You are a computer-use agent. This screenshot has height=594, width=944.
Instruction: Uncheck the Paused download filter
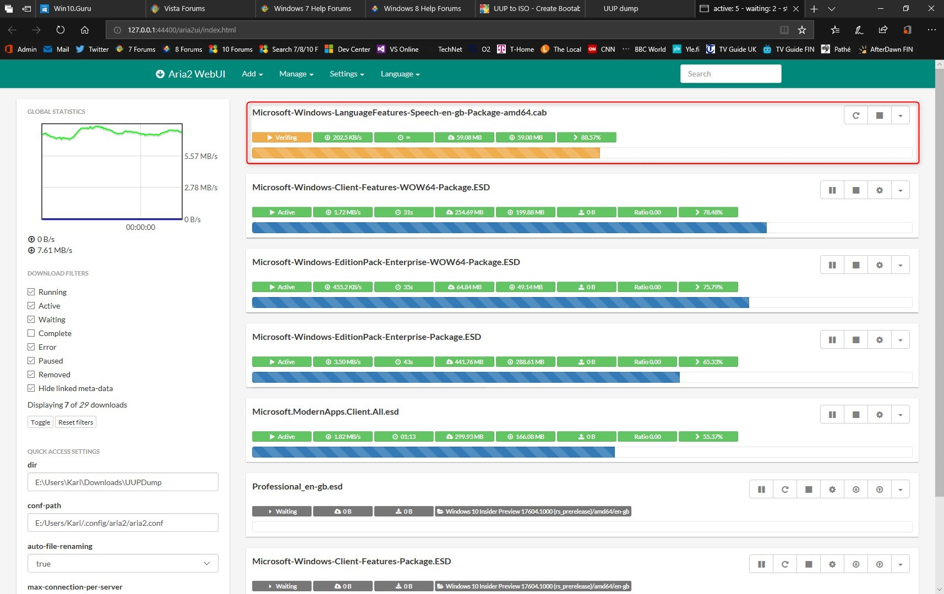click(x=31, y=361)
